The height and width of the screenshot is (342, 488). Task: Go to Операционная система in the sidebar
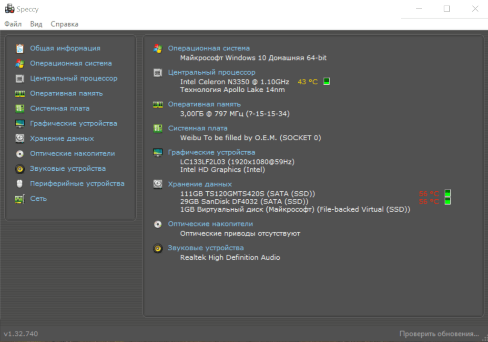(x=71, y=63)
